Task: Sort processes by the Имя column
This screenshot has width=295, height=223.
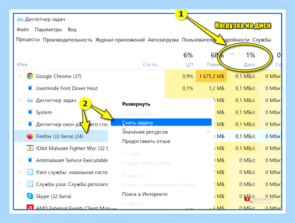Action: [x=22, y=65]
